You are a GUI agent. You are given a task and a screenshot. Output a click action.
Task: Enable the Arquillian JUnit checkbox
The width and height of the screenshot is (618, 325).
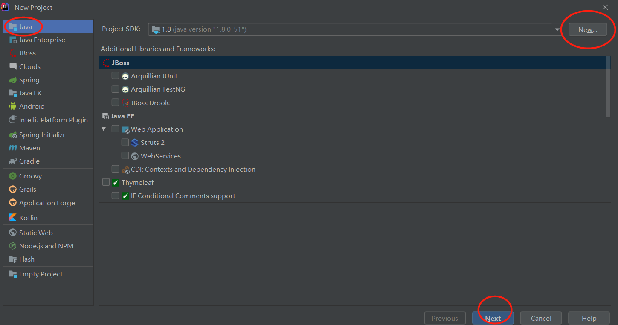pos(115,76)
